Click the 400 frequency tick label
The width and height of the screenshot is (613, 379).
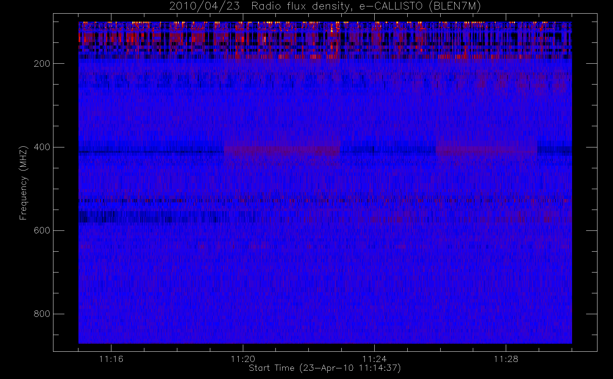tap(42, 147)
